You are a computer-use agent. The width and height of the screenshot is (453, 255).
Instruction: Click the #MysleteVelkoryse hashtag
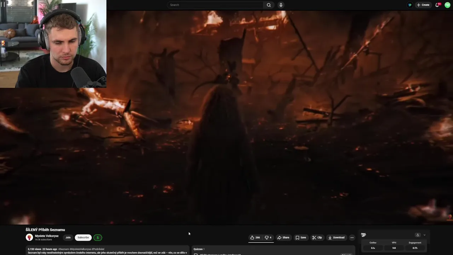[x=80, y=249]
